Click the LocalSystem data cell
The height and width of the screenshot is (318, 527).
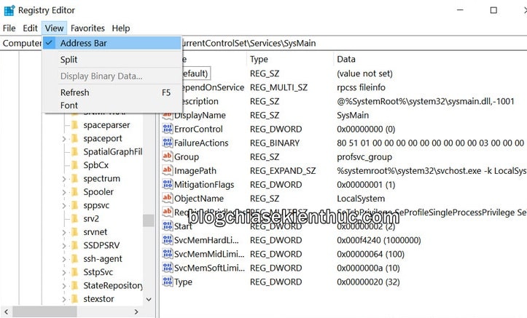click(361, 199)
